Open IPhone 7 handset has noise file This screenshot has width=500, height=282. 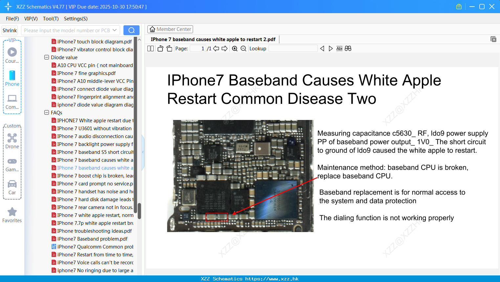point(93,191)
